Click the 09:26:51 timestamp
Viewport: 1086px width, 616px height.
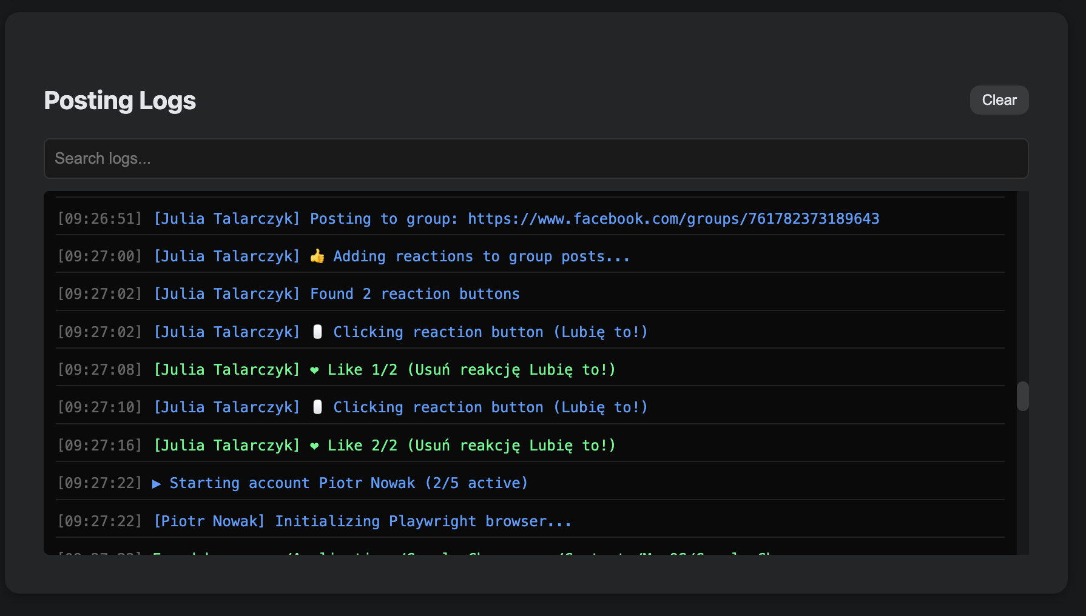coord(99,219)
